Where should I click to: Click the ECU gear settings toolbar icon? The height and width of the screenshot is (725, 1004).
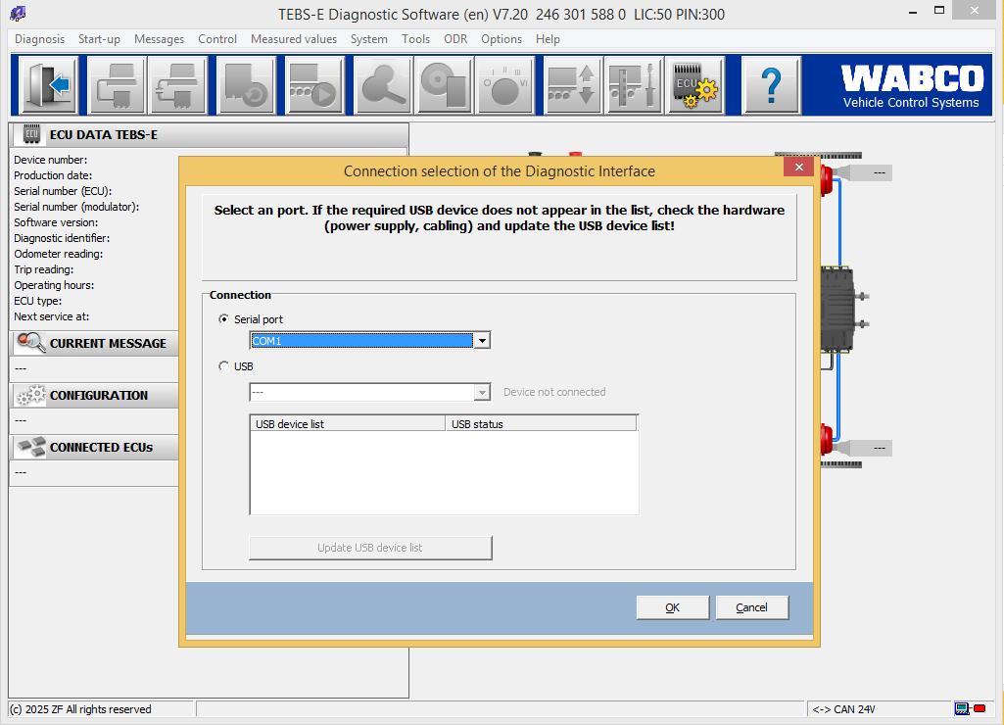(695, 85)
